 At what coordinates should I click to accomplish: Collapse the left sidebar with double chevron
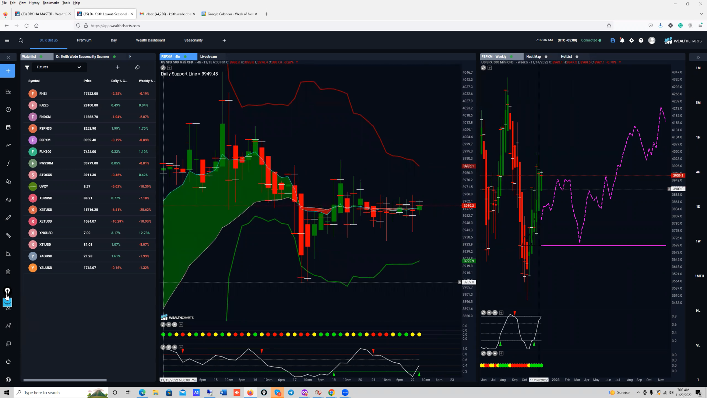[x=8, y=57]
